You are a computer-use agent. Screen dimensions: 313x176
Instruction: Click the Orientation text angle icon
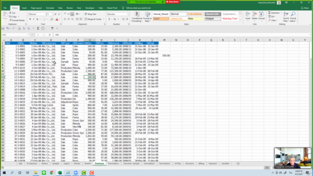point(77,14)
